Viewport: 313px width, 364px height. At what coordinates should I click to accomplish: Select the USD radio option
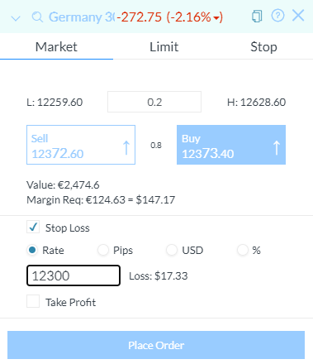(172, 250)
